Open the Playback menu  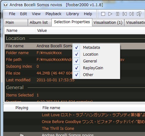pyautogui.click(x=53, y=14)
